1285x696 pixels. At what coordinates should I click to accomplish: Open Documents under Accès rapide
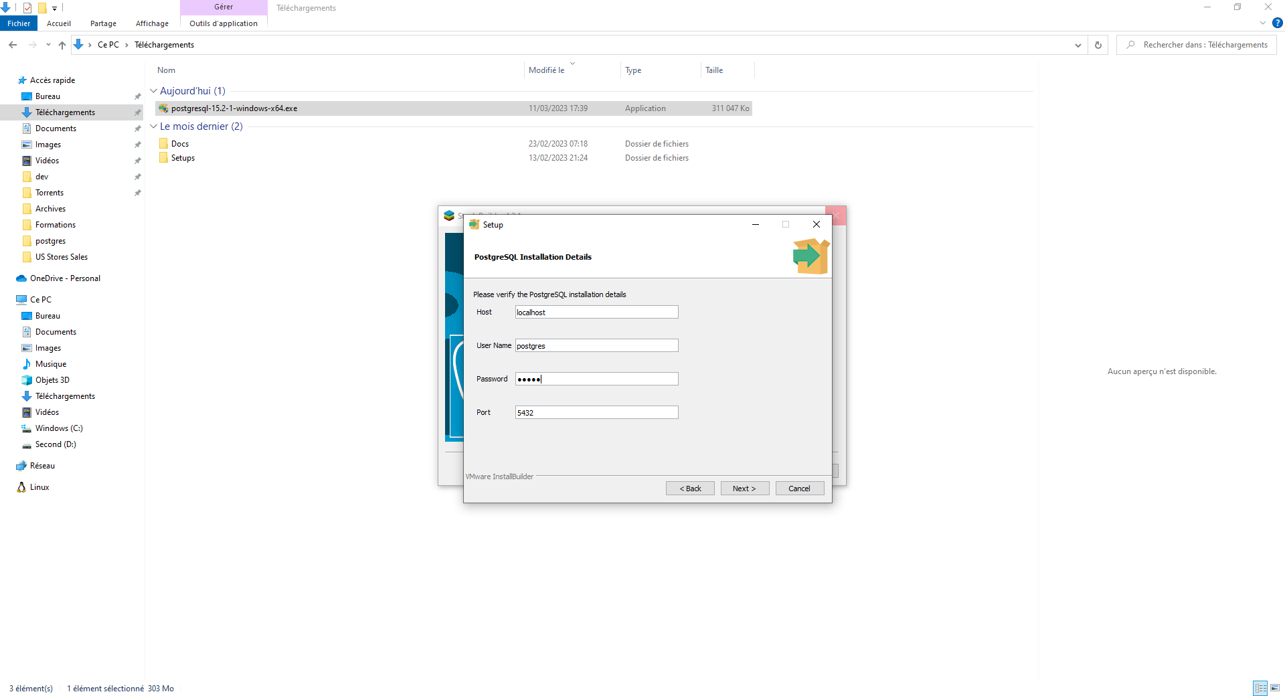pyautogui.click(x=56, y=128)
